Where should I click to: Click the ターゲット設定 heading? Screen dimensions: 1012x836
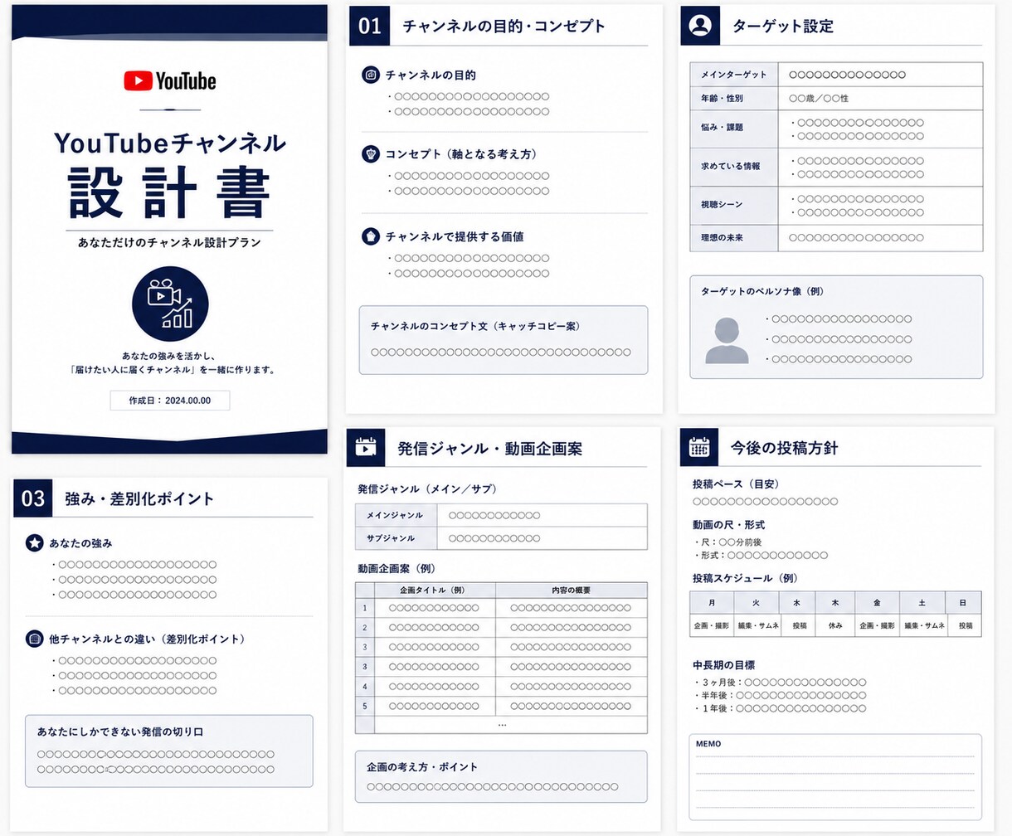[783, 27]
